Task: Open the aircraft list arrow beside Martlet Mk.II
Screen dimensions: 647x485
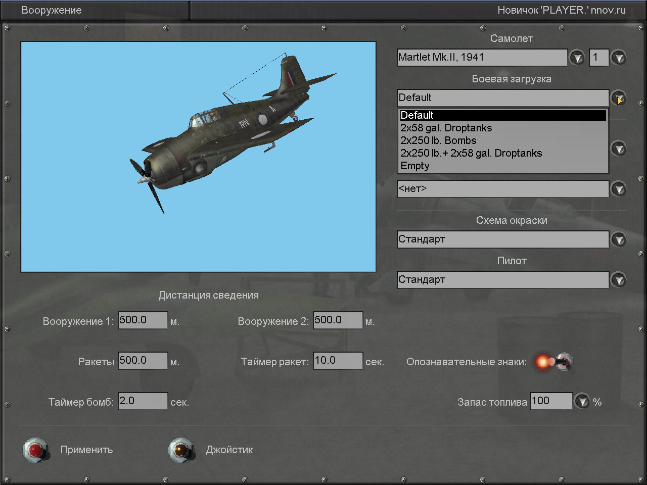Action: tap(577, 58)
